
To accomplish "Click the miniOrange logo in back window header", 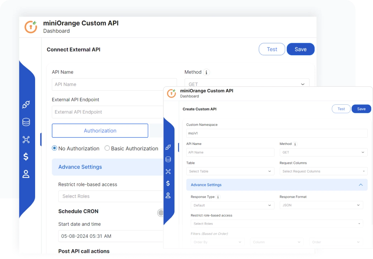I will click(x=31, y=27).
